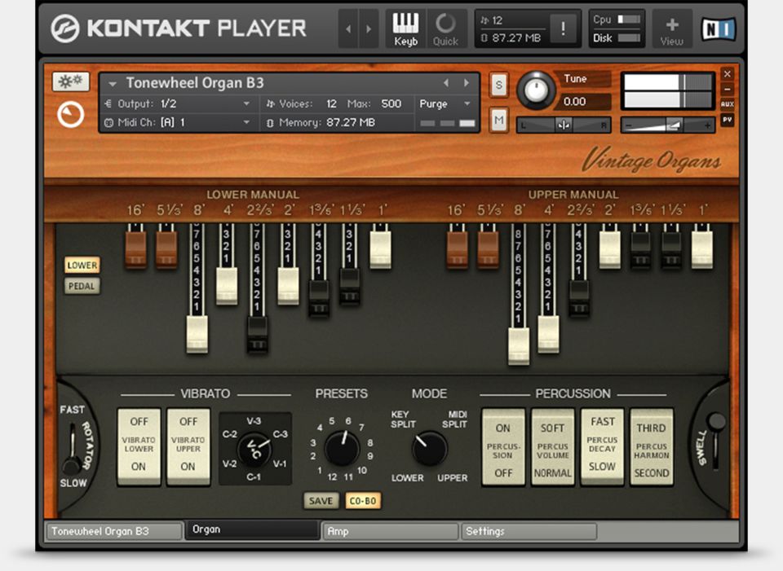Screen dimensions: 783x571
Task: Open the View menu icon
Action: (671, 27)
